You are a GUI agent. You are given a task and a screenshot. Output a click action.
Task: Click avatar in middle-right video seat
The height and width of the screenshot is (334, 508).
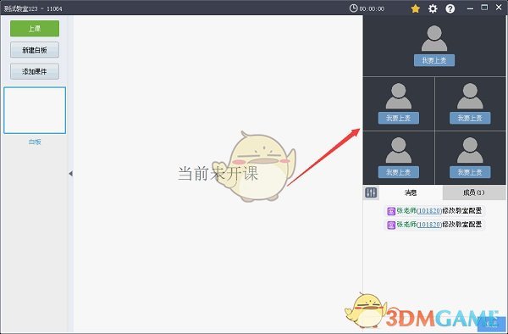tap(470, 96)
